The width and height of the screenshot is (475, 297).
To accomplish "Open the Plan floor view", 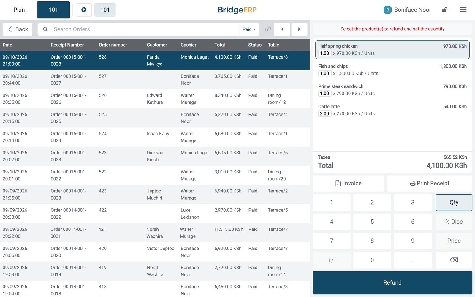I will tap(19, 10).
